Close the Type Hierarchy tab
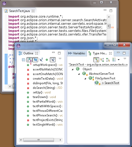The image size is (132, 147). pyautogui.click(x=110, y=53)
